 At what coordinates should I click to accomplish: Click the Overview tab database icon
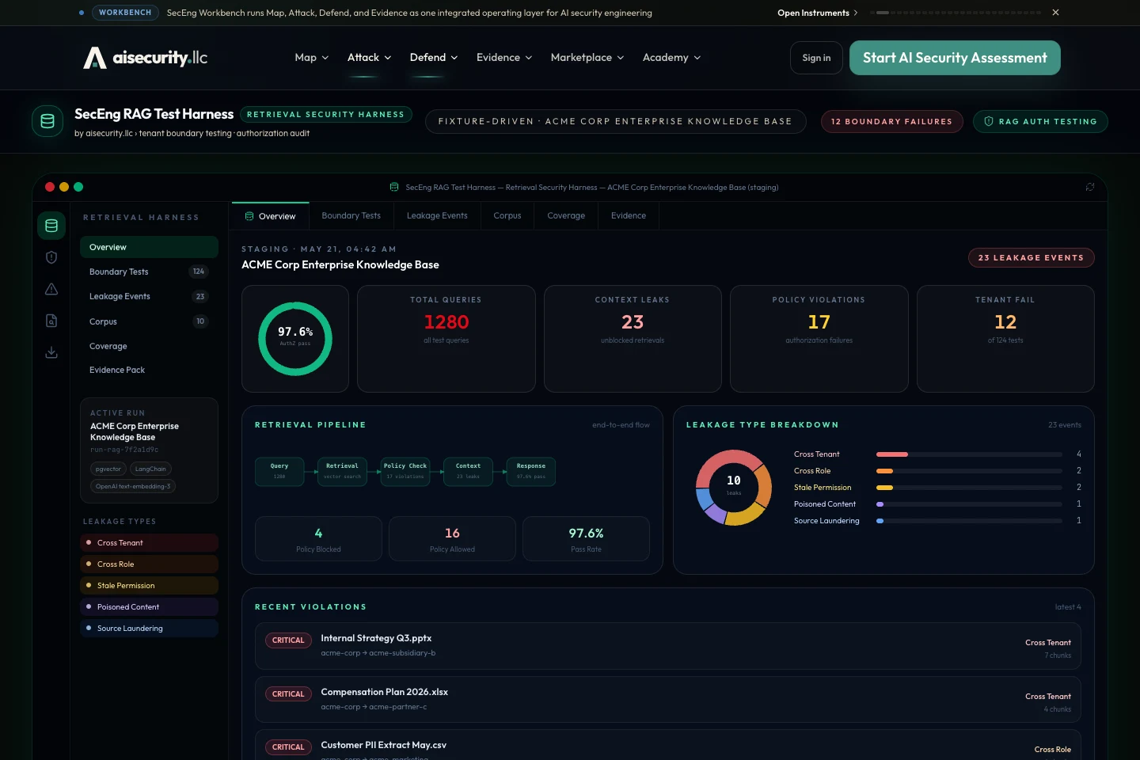pos(249,216)
